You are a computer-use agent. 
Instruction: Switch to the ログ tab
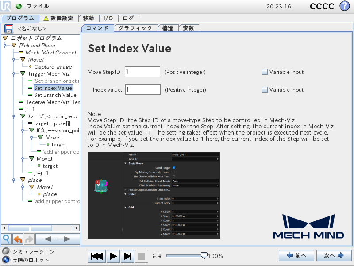(x=128, y=18)
